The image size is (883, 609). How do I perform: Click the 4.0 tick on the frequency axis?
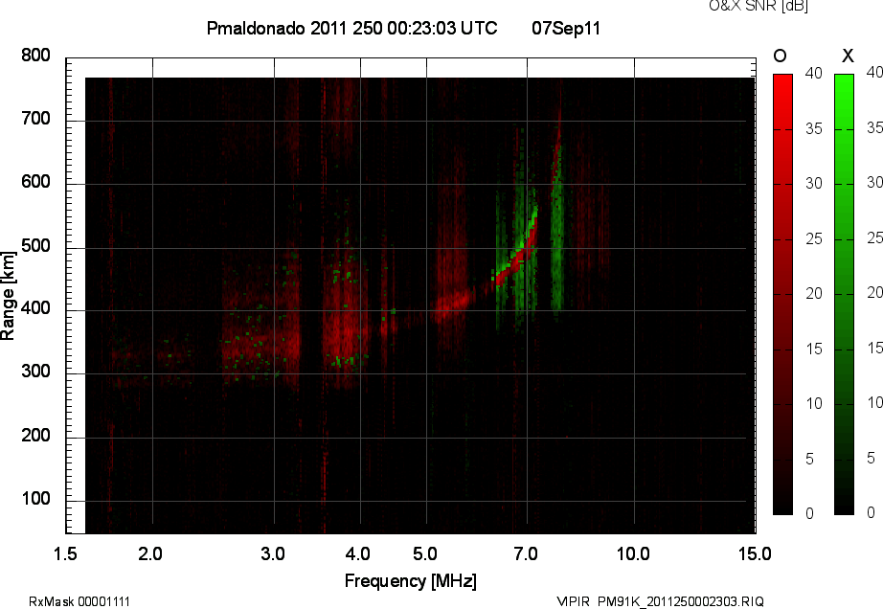(357, 553)
